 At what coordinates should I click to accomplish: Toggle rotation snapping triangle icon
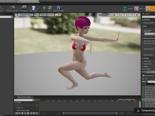click(121, 15)
